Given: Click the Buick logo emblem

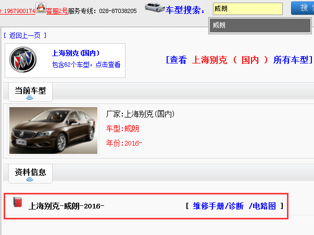Looking at the screenshot, I should (23, 60).
